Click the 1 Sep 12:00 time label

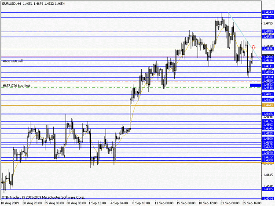coord(97,203)
